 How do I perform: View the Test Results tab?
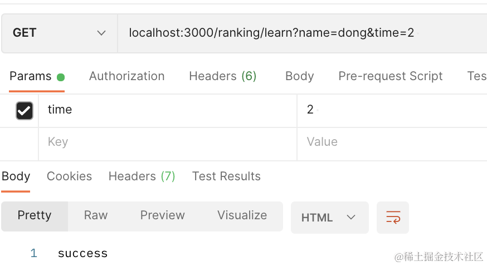point(226,176)
